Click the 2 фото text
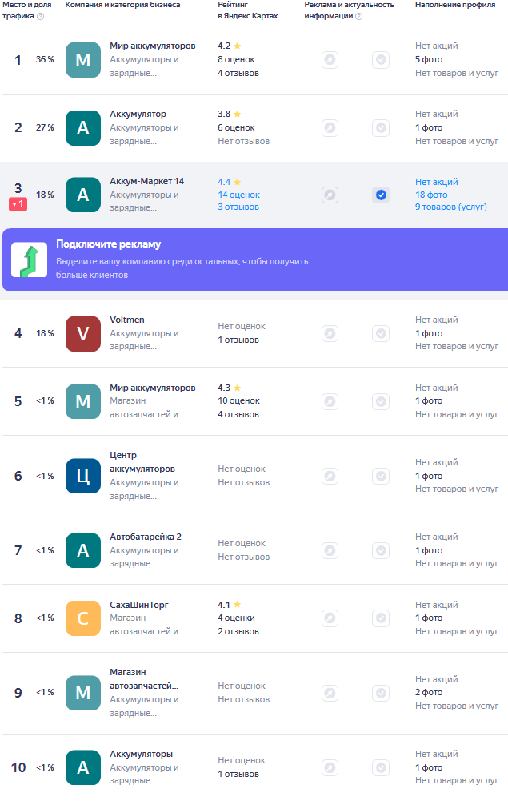The width and height of the screenshot is (508, 801). (429, 693)
